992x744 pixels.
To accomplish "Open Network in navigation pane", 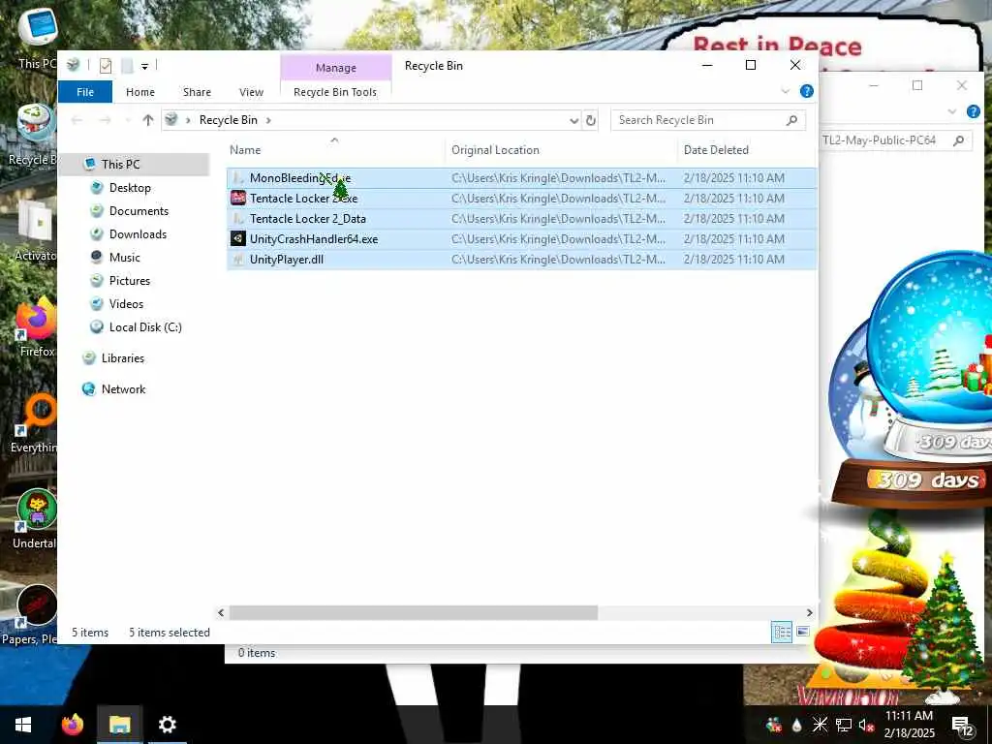I will [x=123, y=389].
